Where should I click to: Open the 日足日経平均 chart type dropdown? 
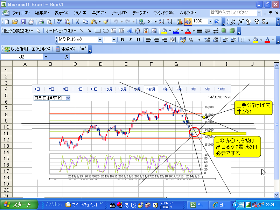click(68, 98)
